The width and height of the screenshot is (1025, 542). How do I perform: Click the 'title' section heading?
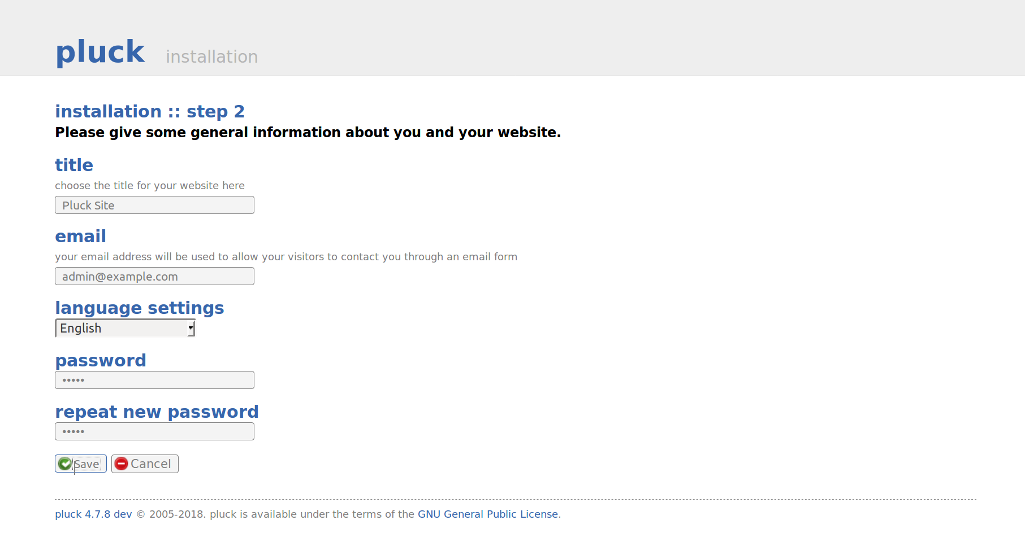point(74,165)
